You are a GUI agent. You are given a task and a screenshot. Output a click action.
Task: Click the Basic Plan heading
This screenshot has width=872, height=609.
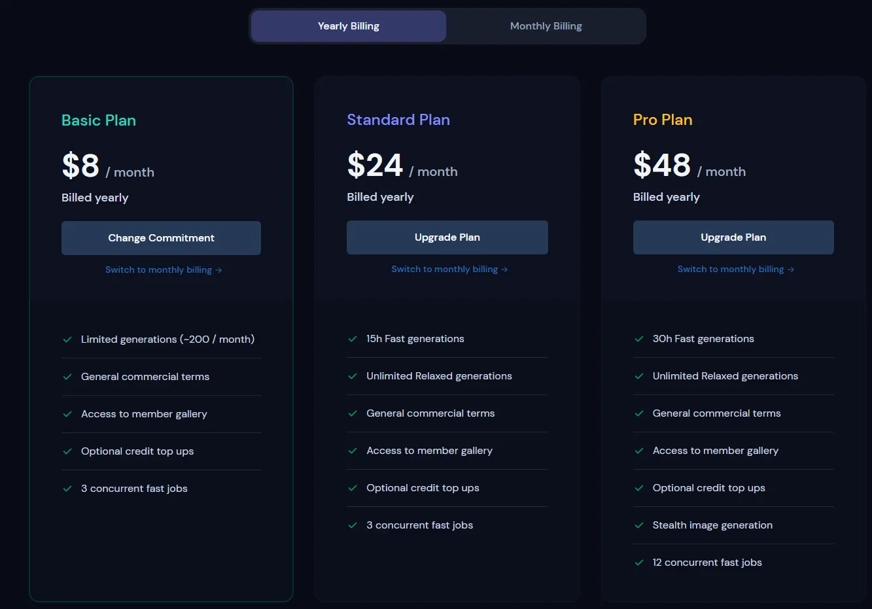point(99,120)
